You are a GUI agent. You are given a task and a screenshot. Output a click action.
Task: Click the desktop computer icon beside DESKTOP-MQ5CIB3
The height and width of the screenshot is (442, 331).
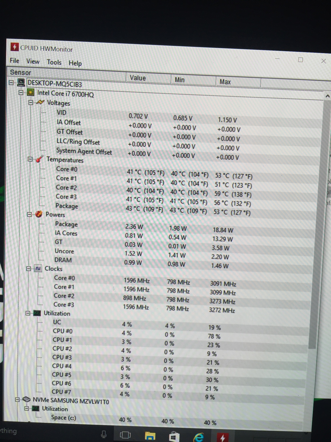pyautogui.click(x=21, y=83)
